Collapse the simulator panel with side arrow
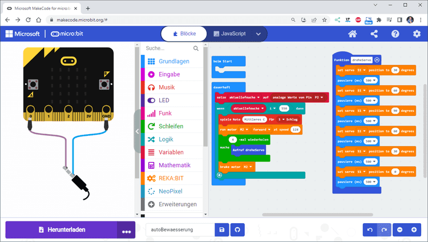 [137, 131]
